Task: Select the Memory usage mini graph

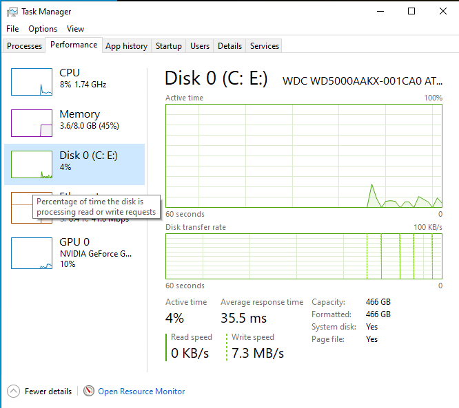Action: tap(32, 123)
